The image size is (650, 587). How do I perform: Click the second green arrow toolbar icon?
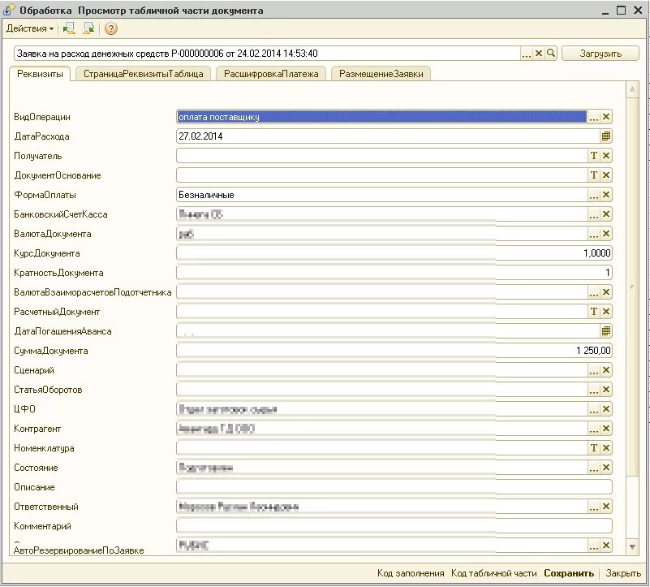pos(88,28)
